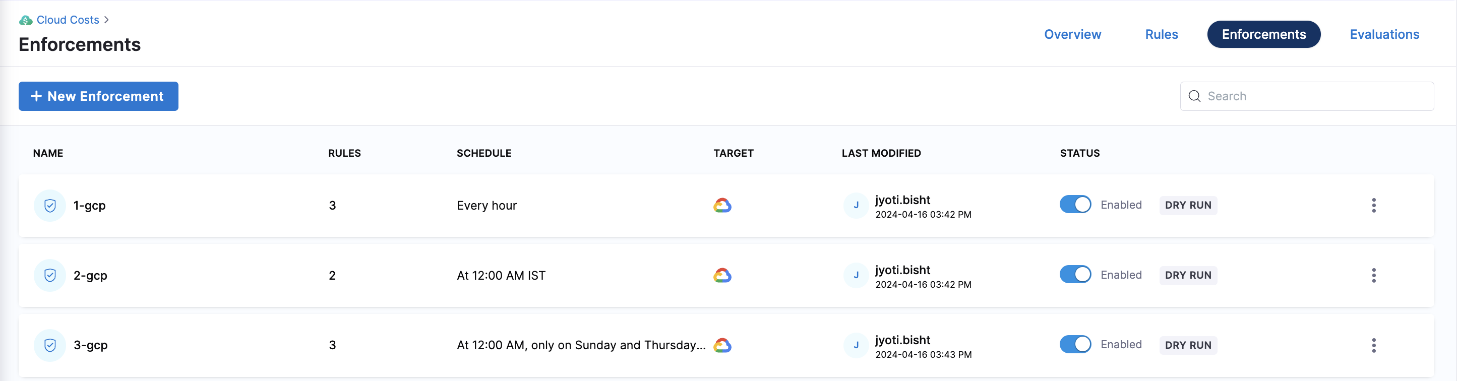Click jyoti.bisht avatar in 1-gcp row

[x=856, y=205]
